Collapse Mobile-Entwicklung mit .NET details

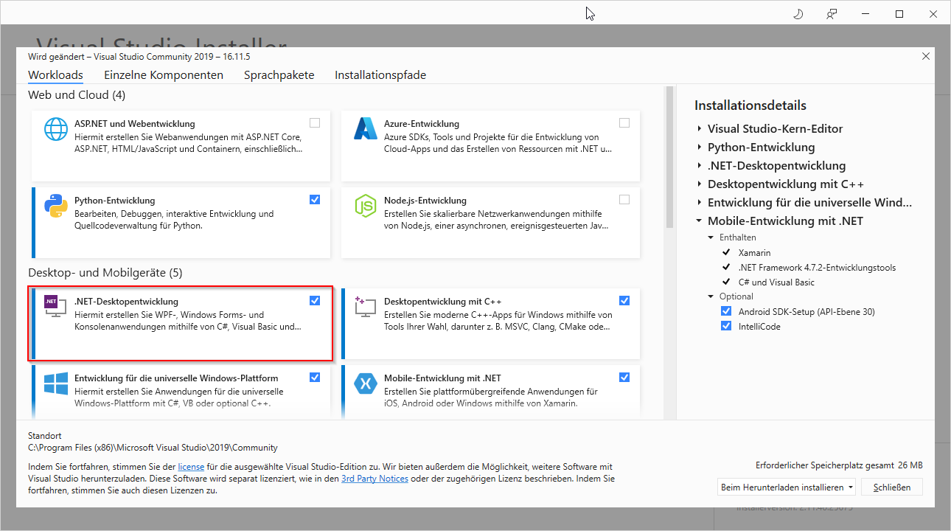[699, 221]
